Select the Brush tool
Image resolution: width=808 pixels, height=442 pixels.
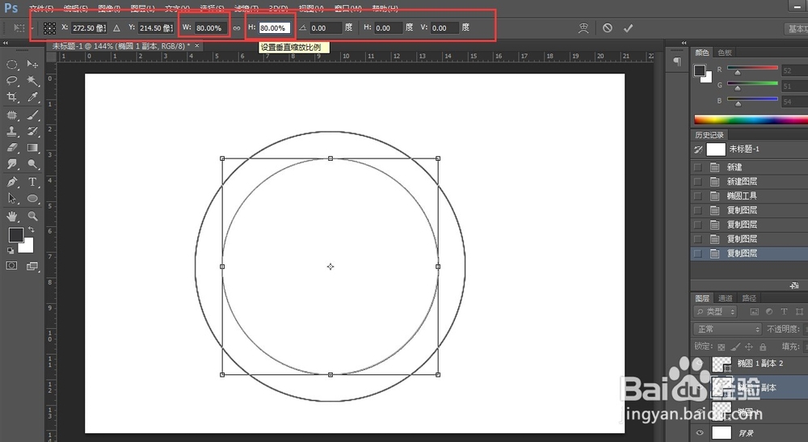(x=32, y=115)
